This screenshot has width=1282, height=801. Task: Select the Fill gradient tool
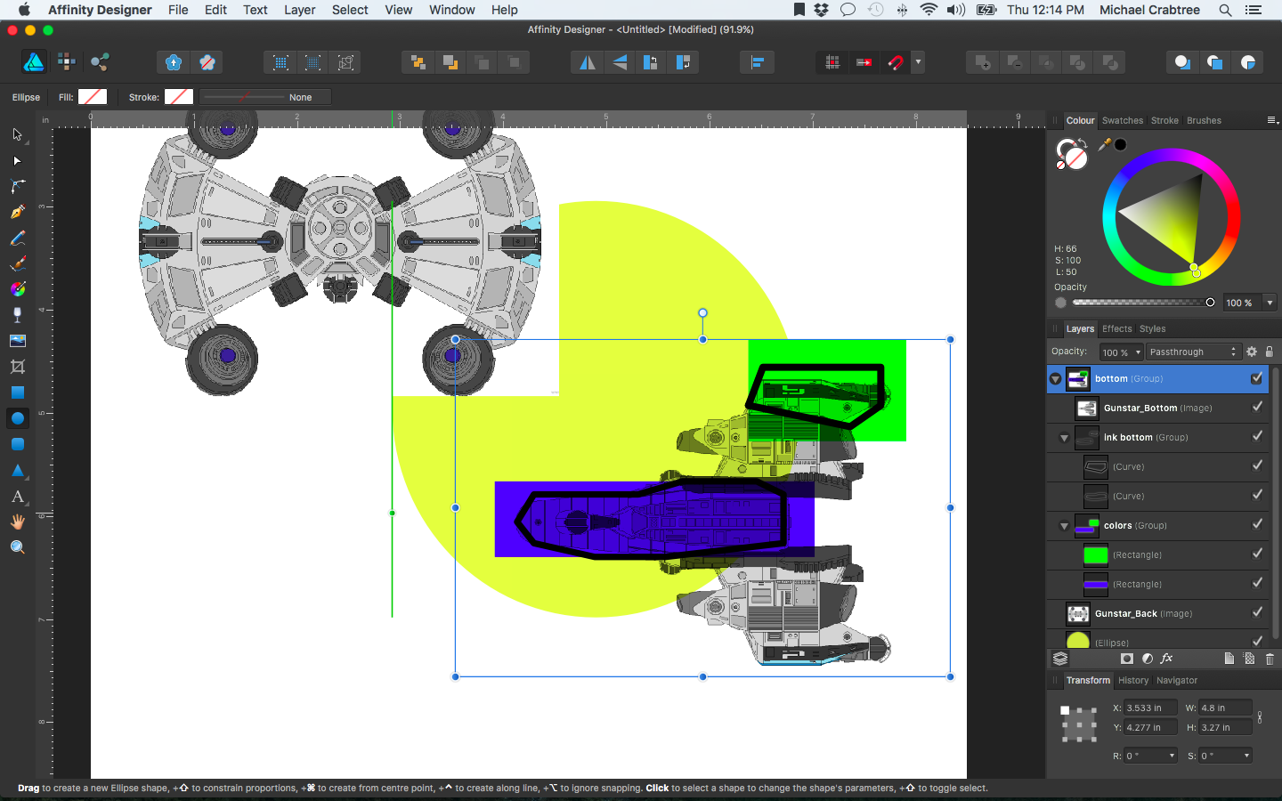click(x=17, y=289)
